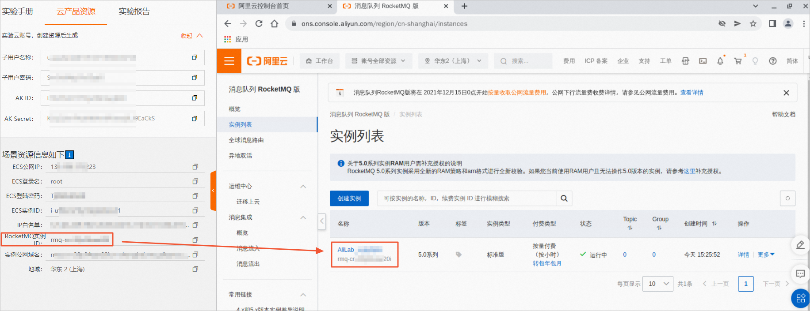Collapse the account info with 收起

191,36
